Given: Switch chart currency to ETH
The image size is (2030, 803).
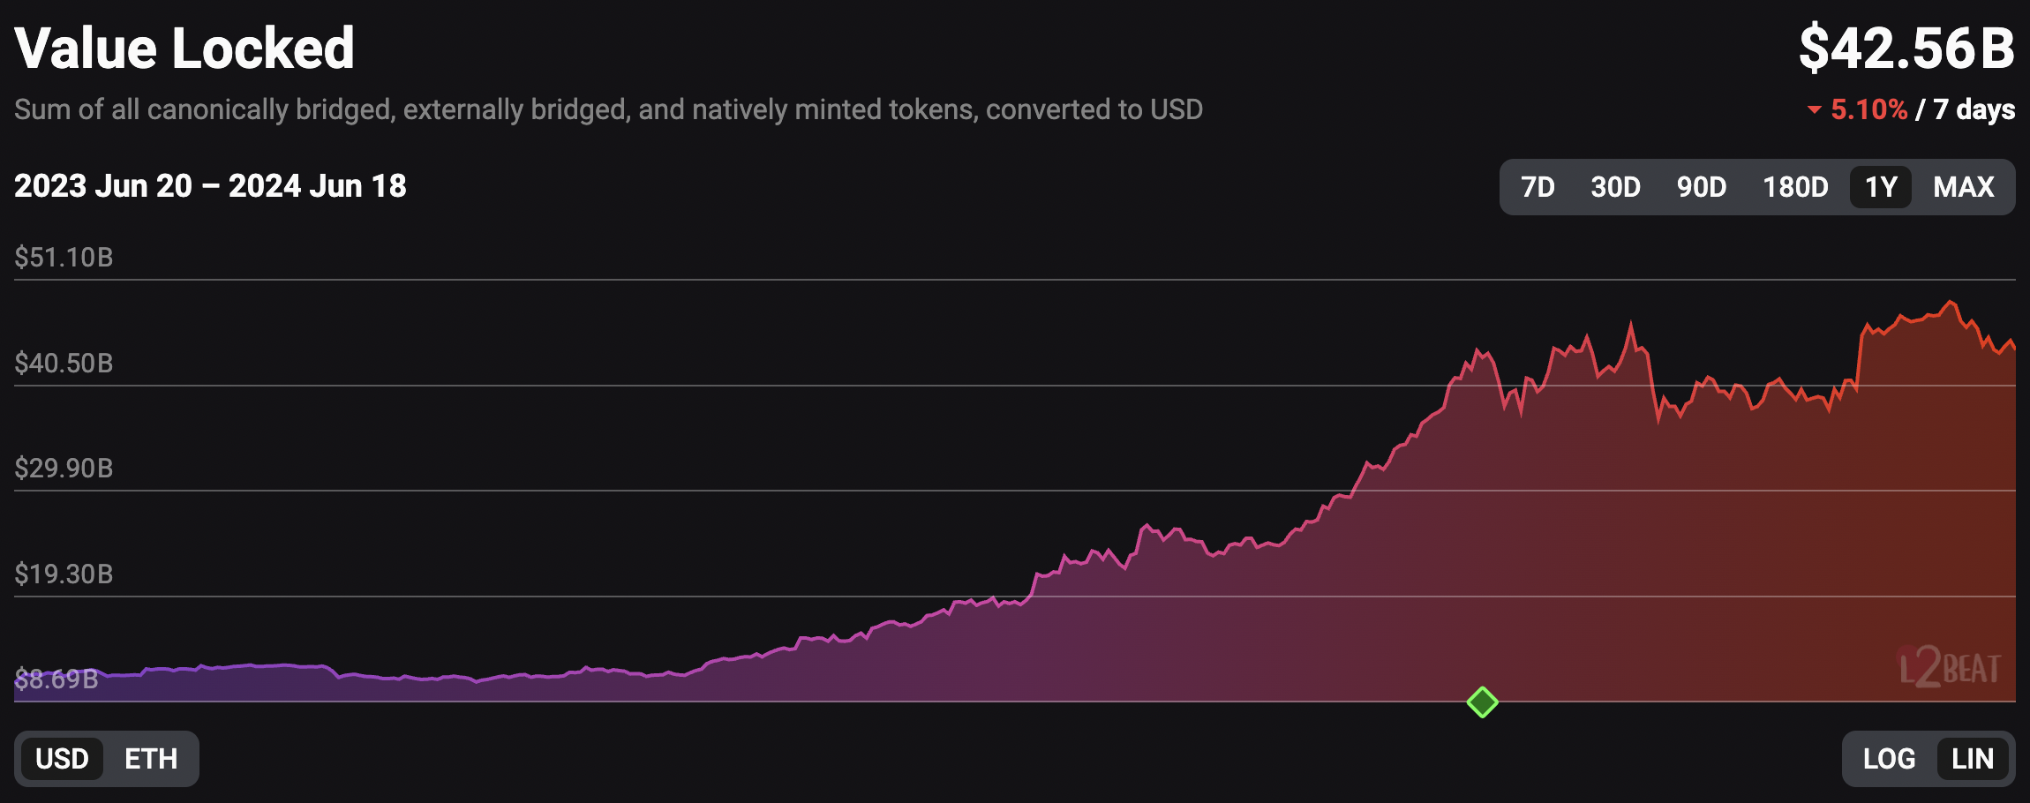Looking at the screenshot, I should [x=151, y=759].
